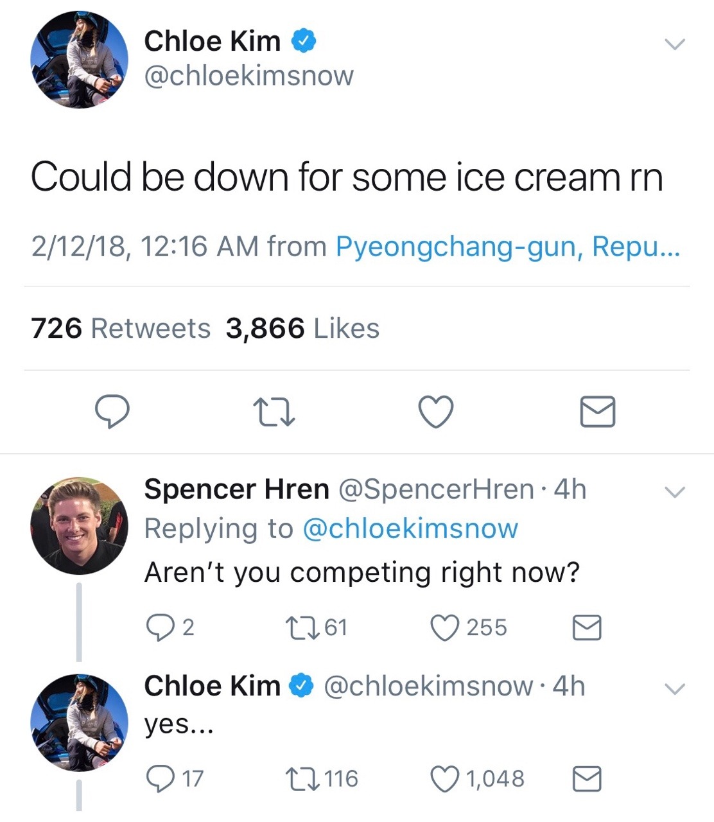The image size is (714, 822).
Task: Reply to Chloe Kim's "yes..." tweet
Action: [x=157, y=779]
